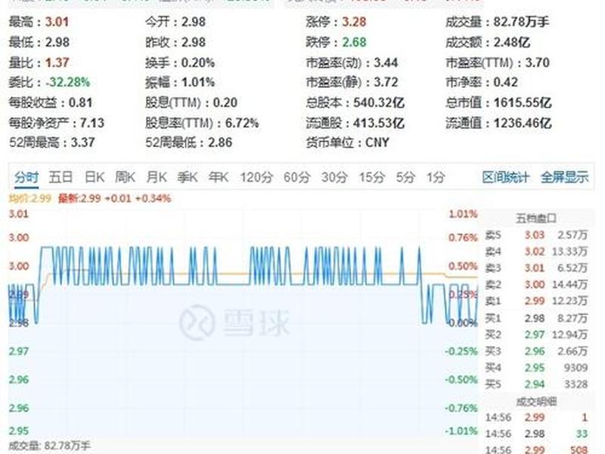Select the 卖4 order row at 3.02
Screen dimensions: 605x454
pyautogui.click(x=536, y=252)
